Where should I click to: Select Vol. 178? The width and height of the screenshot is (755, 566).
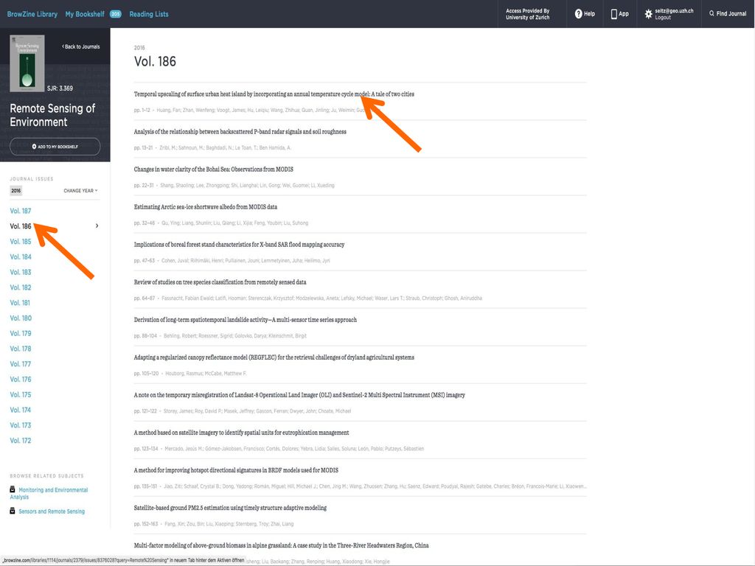20,349
